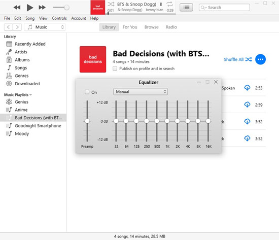279x240 pixels.
Task: Click the status bar song count text
Action: coord(139,236)
